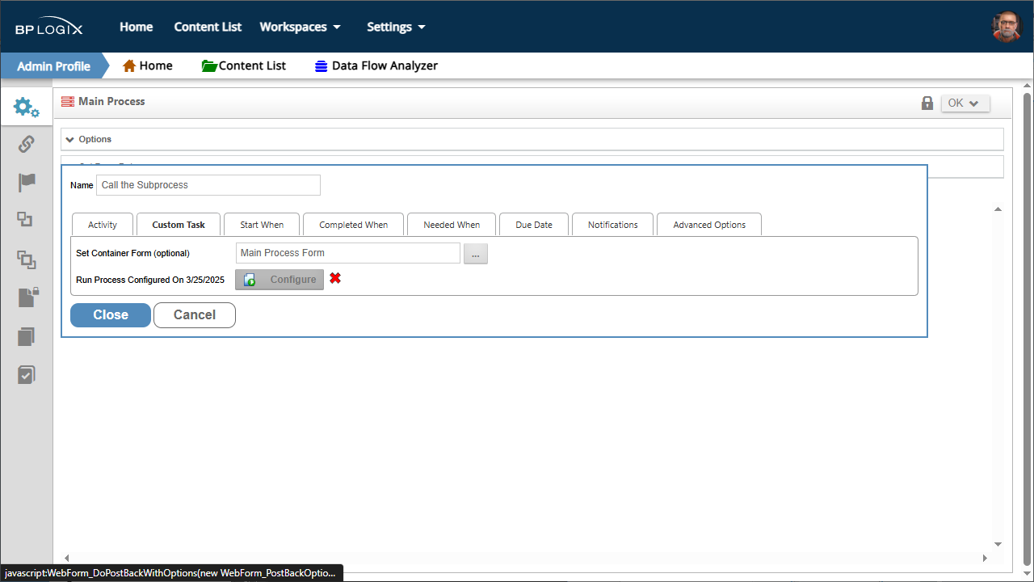Click the Cancel button
1034x582 pixels.
pos(195,315)
